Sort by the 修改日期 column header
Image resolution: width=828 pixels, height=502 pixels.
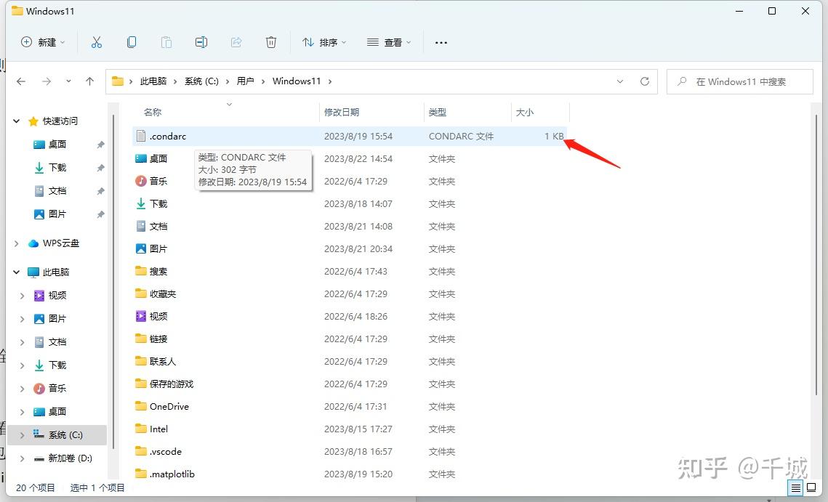(342, 112)
